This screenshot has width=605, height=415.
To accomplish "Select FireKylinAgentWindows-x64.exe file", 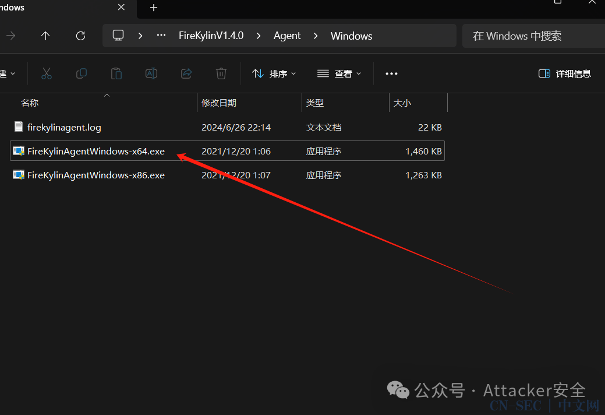I will point(227,151).
